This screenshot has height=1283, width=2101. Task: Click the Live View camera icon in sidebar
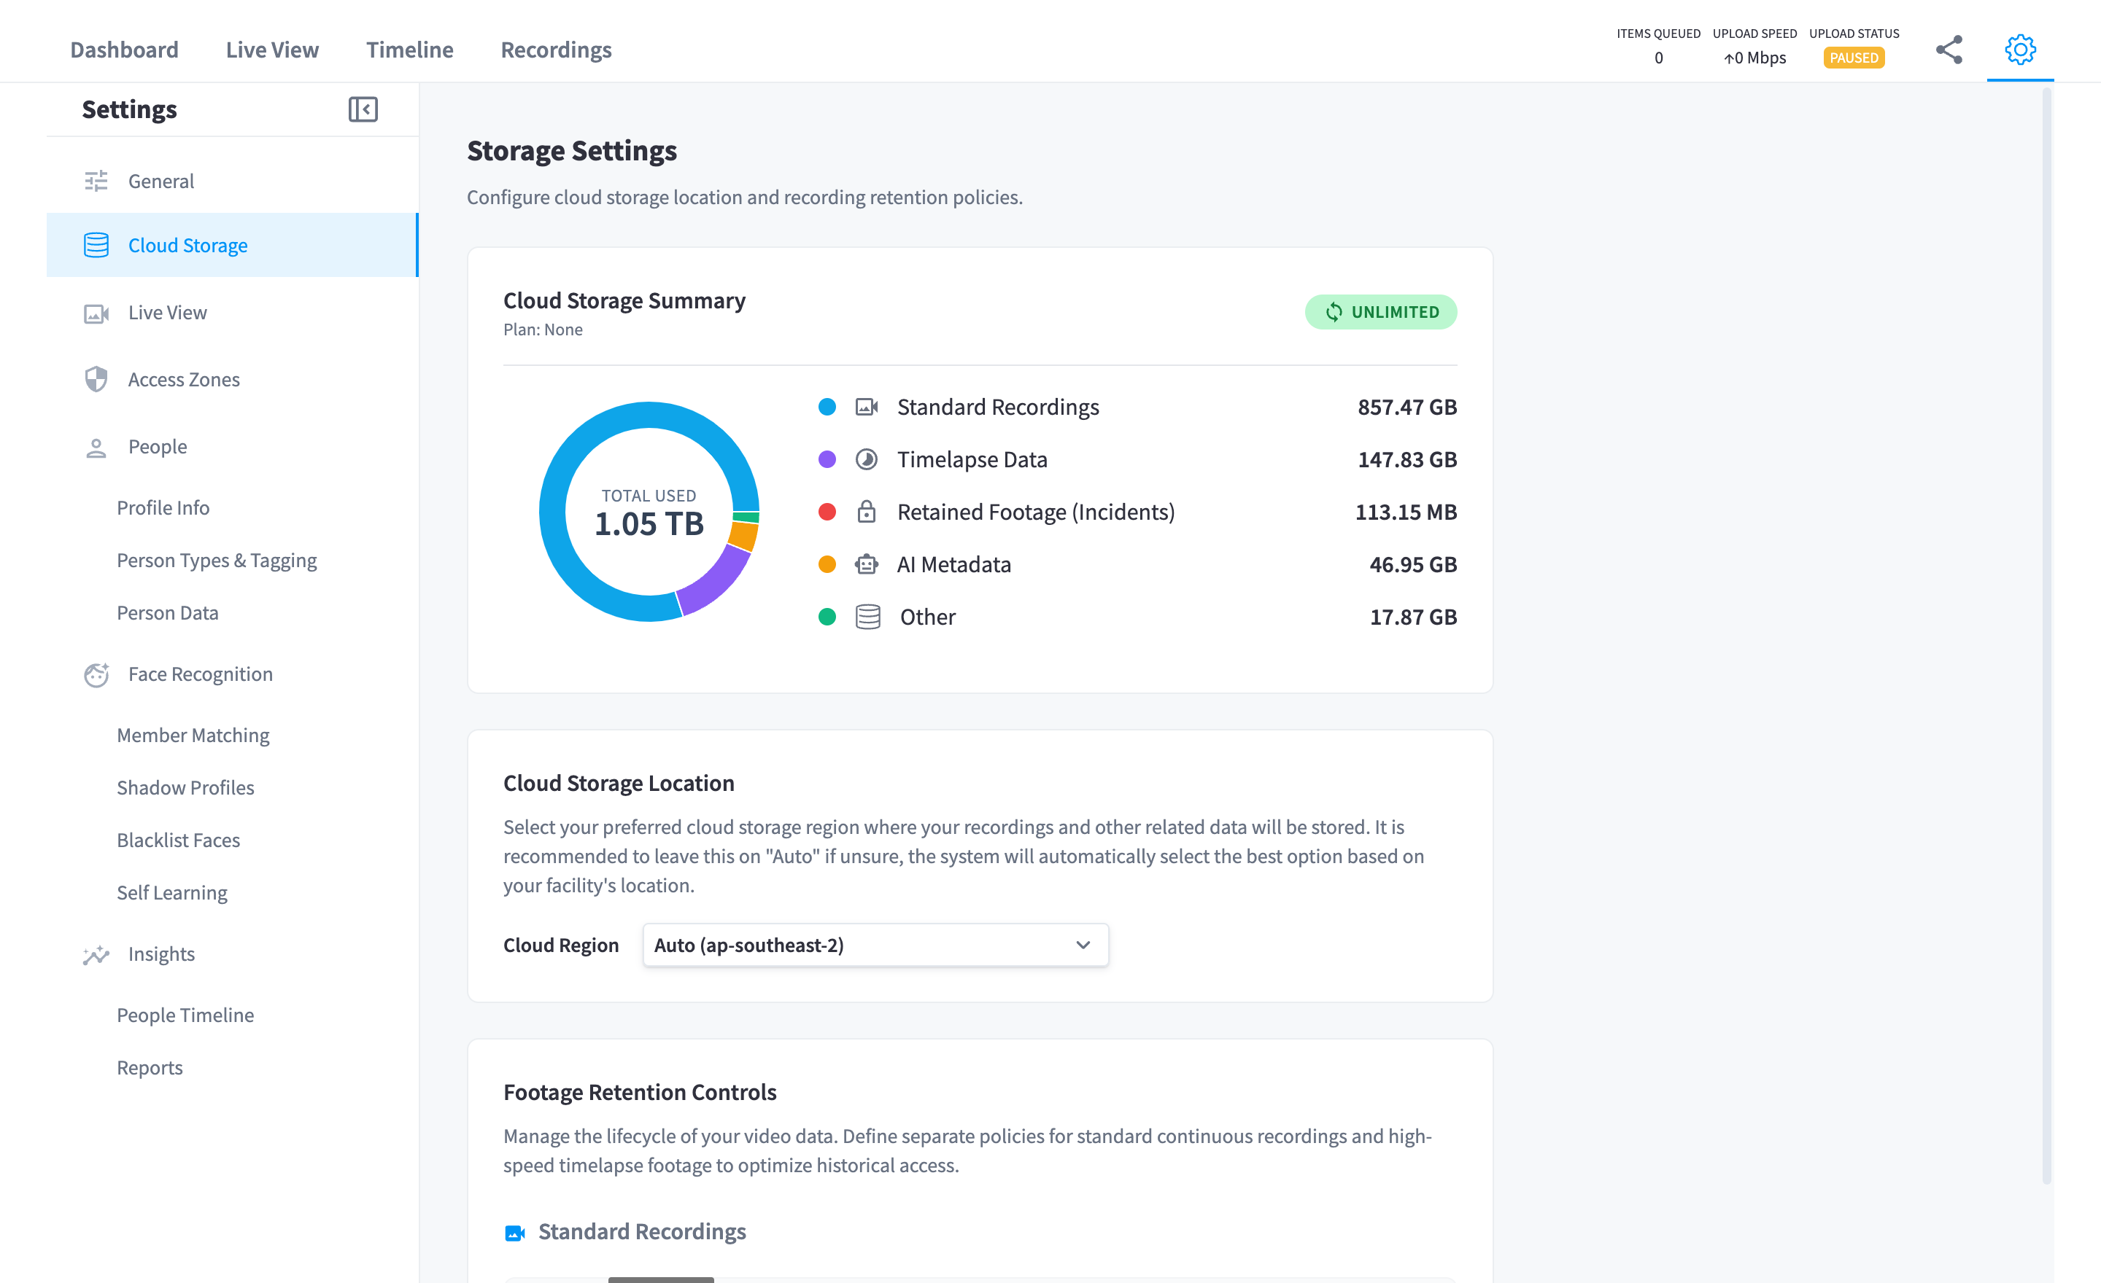coord(96,313)
